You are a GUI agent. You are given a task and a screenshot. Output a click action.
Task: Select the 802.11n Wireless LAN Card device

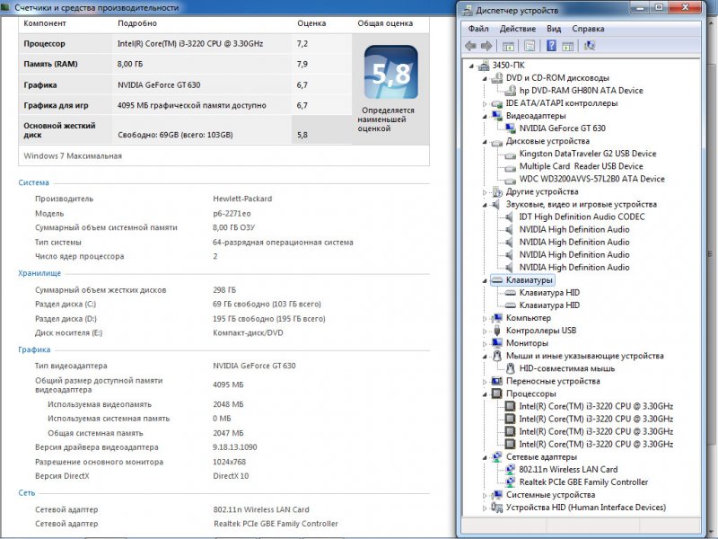tap(568, 470)
